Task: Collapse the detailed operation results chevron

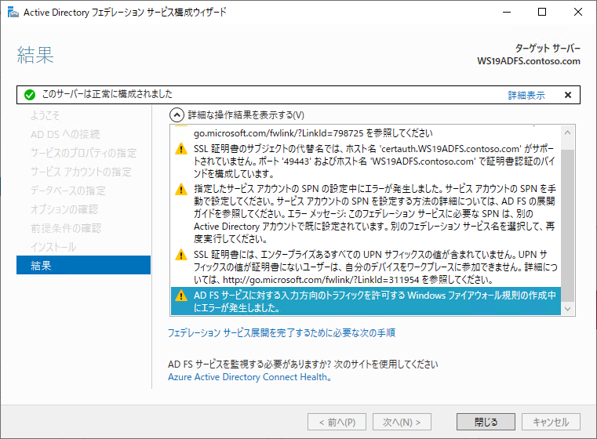Action: coord(177,115)
